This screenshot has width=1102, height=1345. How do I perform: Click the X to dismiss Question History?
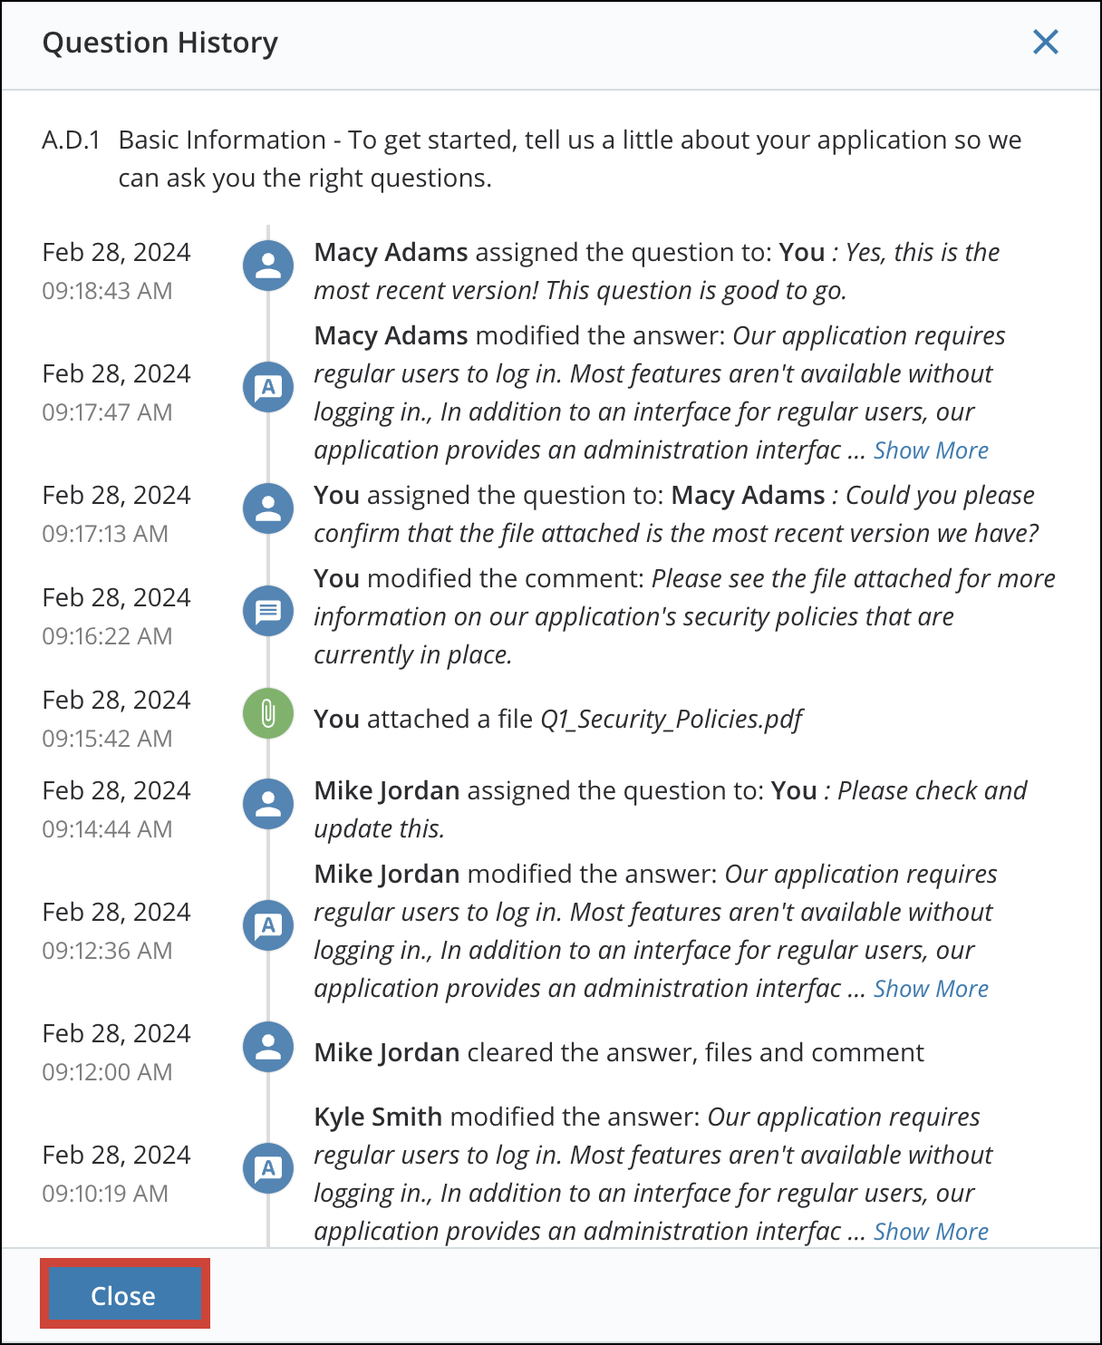[x=1046, y=42]
